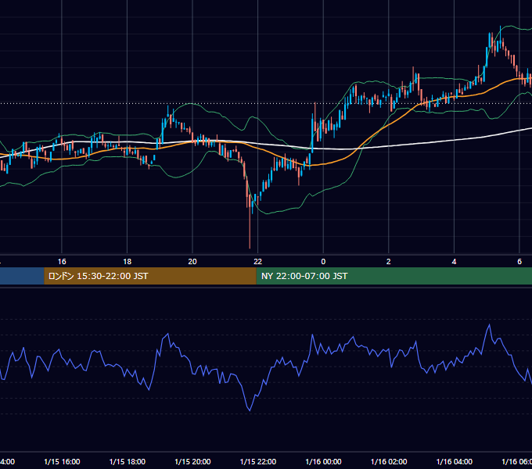This screenshot has width=532, height=469.
Task: Click hour label 20 under price chart
Action: (192, 262)
